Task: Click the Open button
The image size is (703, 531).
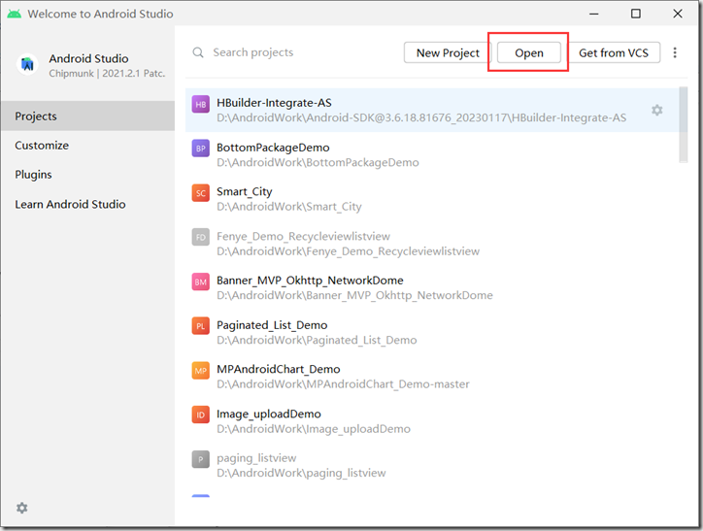Action: tap(528, 53)
